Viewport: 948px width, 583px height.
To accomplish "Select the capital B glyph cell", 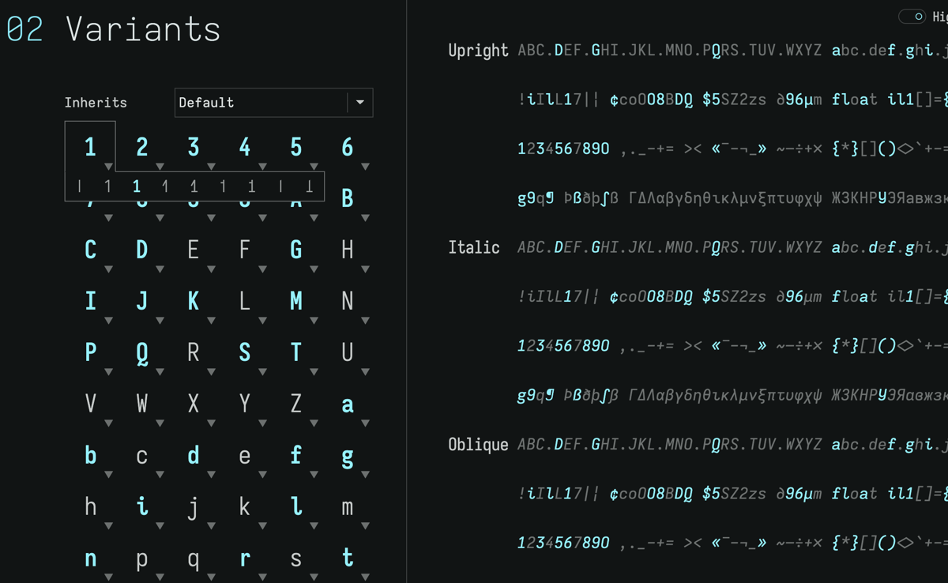I will 347,199.
